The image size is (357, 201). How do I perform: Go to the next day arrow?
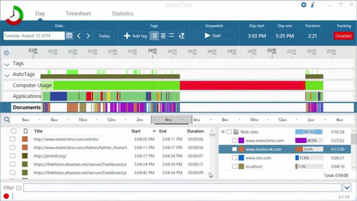point(88,36)
